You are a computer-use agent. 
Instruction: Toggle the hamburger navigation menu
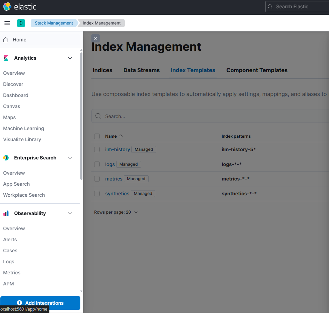click(x=7, y=23)
